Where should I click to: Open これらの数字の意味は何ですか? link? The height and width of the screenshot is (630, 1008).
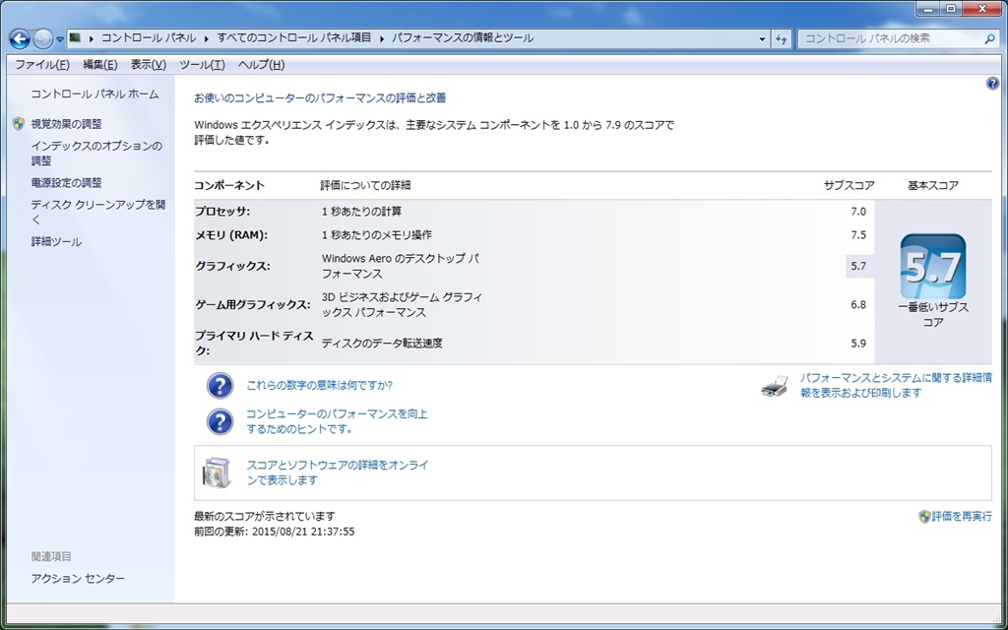320,385
